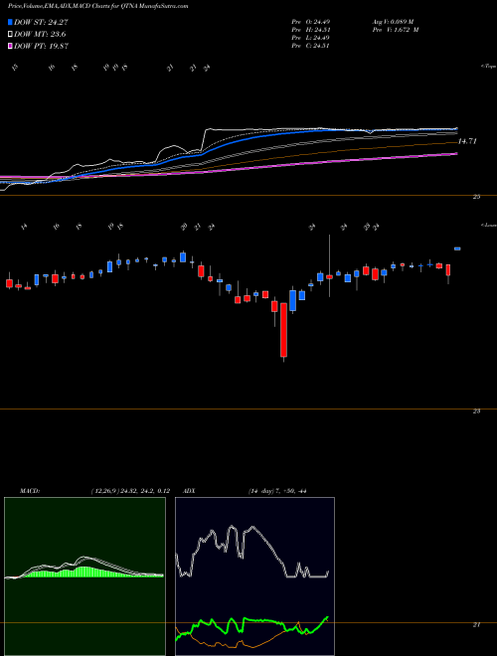Click the 'Pre L: 24.49' low value
The width and height of the screenshot is (497, 656).
pyautogui.click(x=311, y=38)
